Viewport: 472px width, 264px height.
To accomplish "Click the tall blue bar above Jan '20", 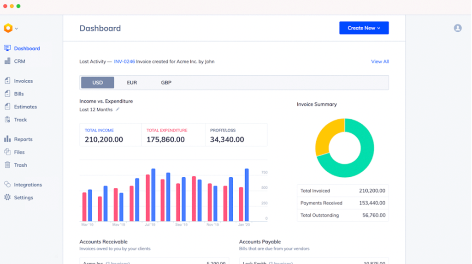I will [247, 195].
